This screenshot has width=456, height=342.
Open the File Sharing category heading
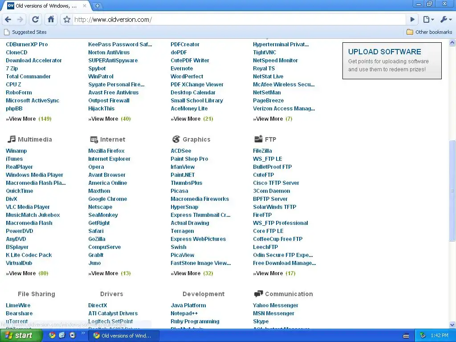[37, 294]
